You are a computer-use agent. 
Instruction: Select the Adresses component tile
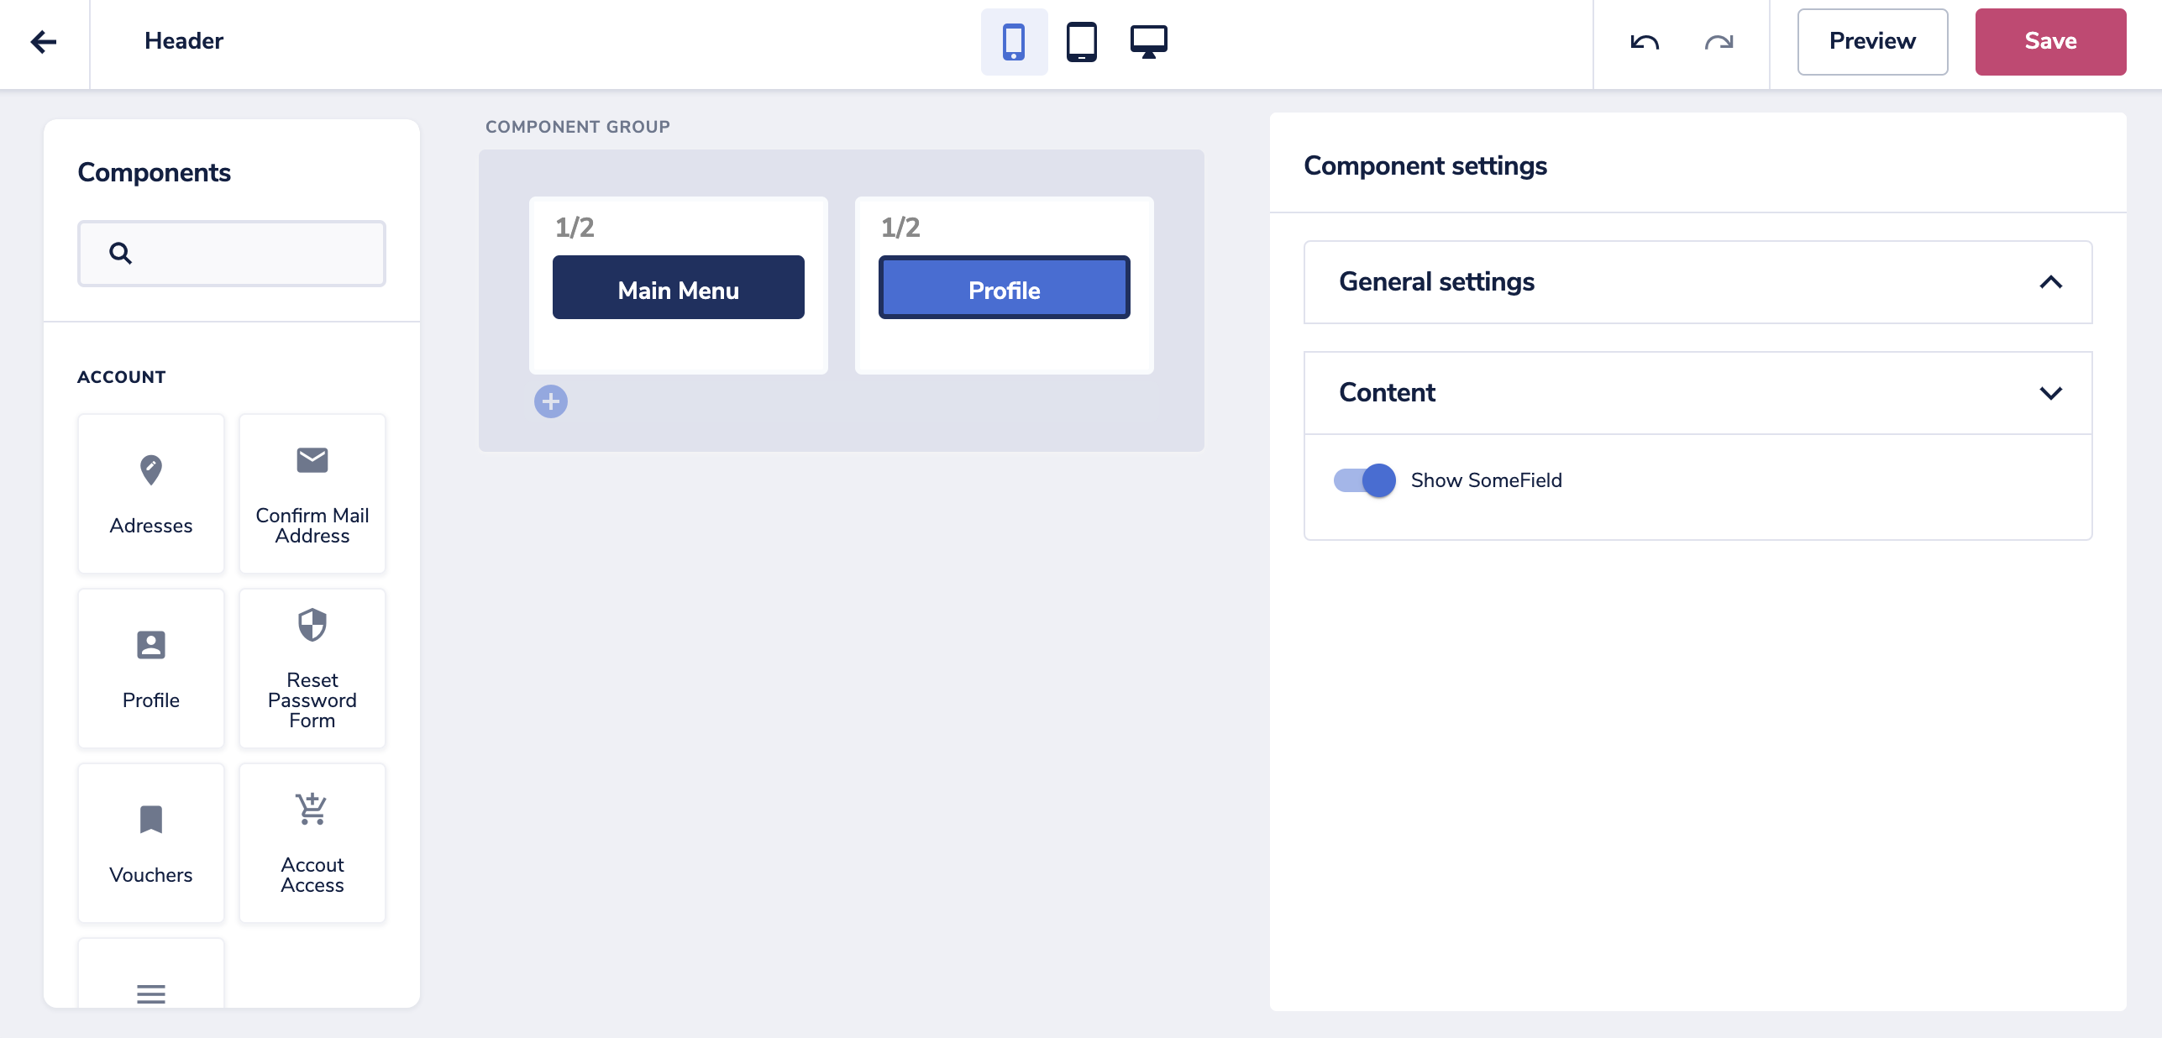(151, 494)
